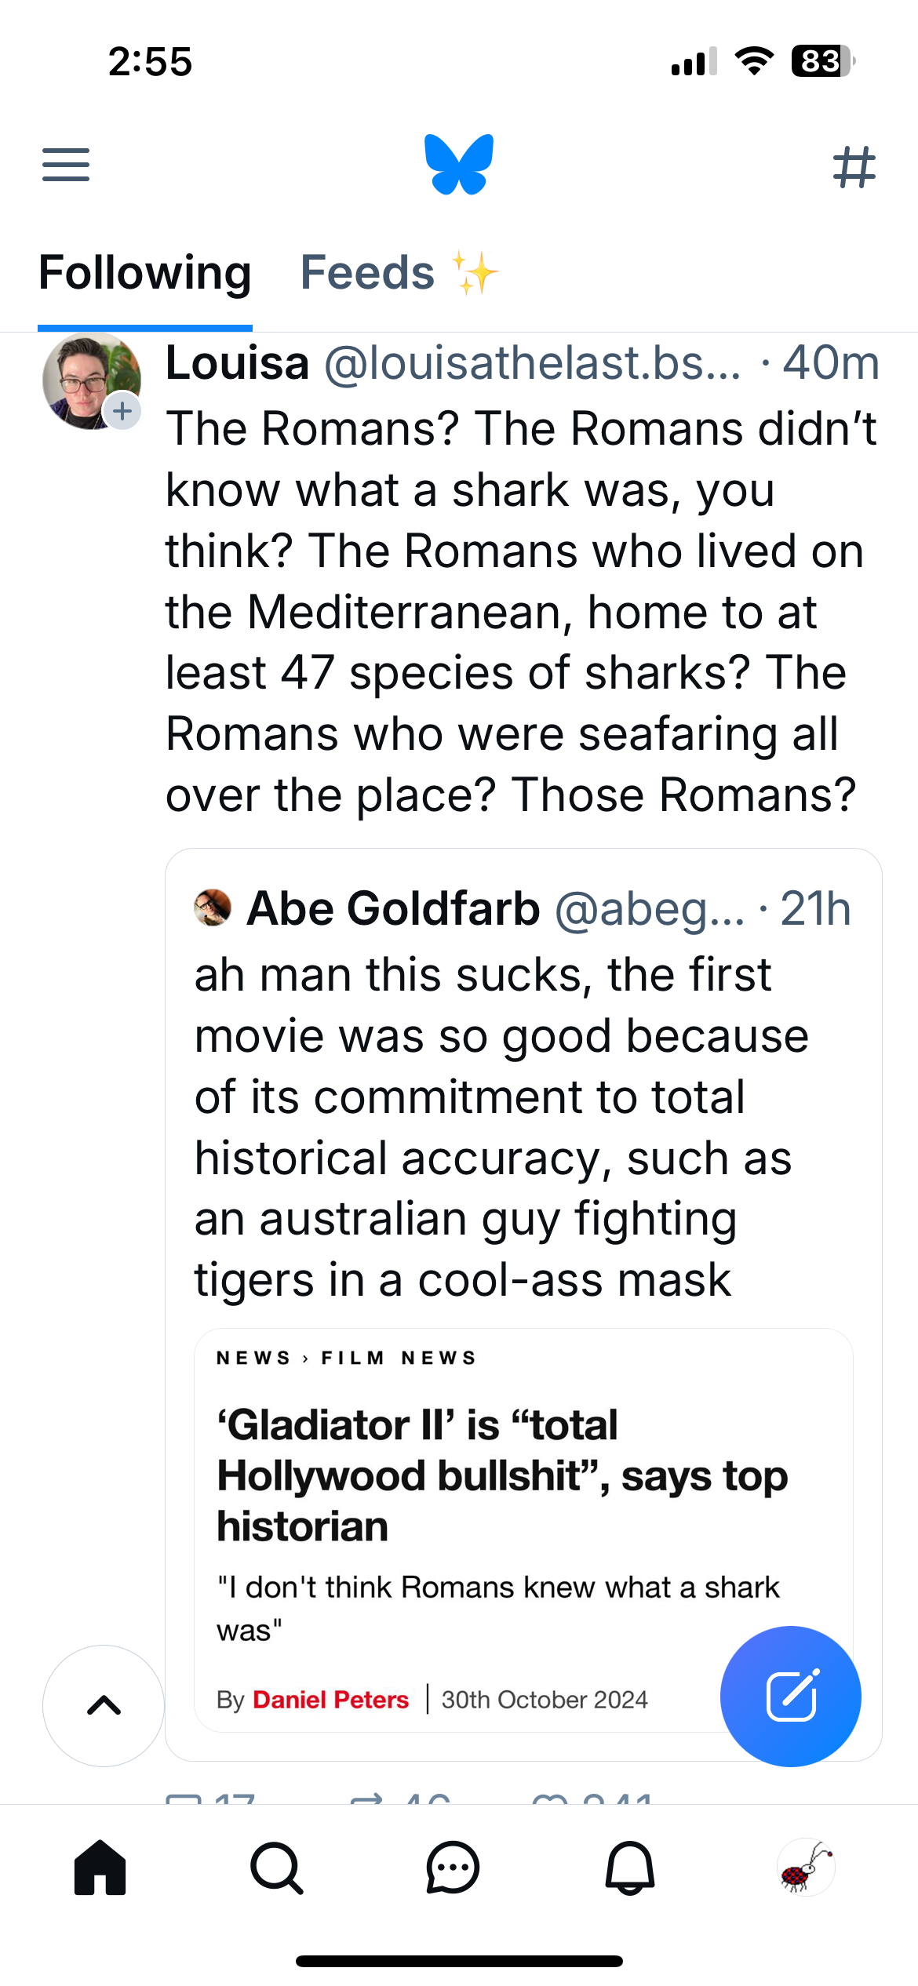The height and width of the screenshot is (1986, 918).
Task: Open profile via ladybug avatar
Action: click(806, 1868)
